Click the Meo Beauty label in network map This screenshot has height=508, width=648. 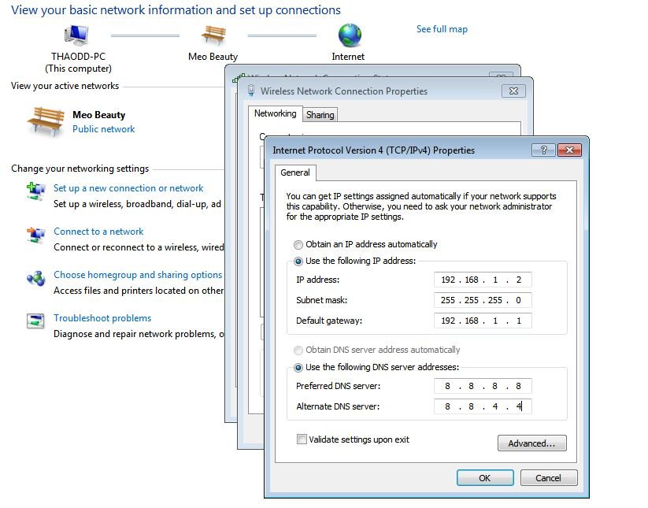click(x=213, y=57)
